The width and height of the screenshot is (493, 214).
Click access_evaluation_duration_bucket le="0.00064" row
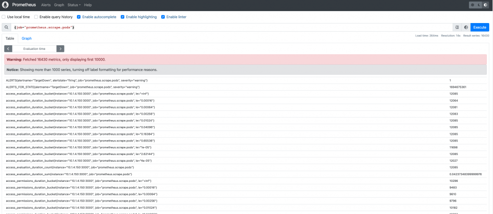click(245, 107)
